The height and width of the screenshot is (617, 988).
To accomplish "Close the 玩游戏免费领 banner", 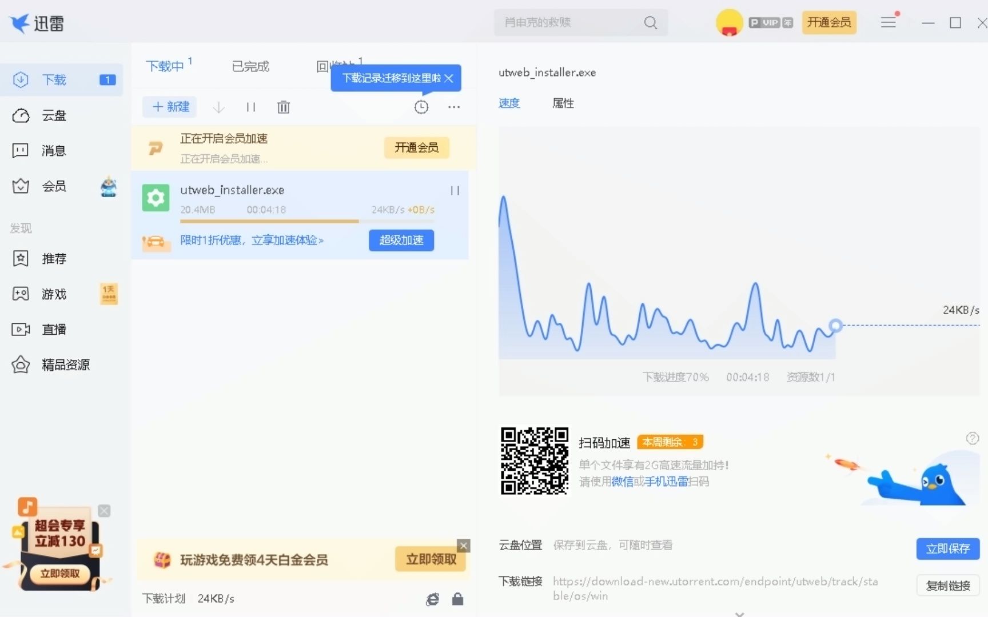I will tap(464, 546).
